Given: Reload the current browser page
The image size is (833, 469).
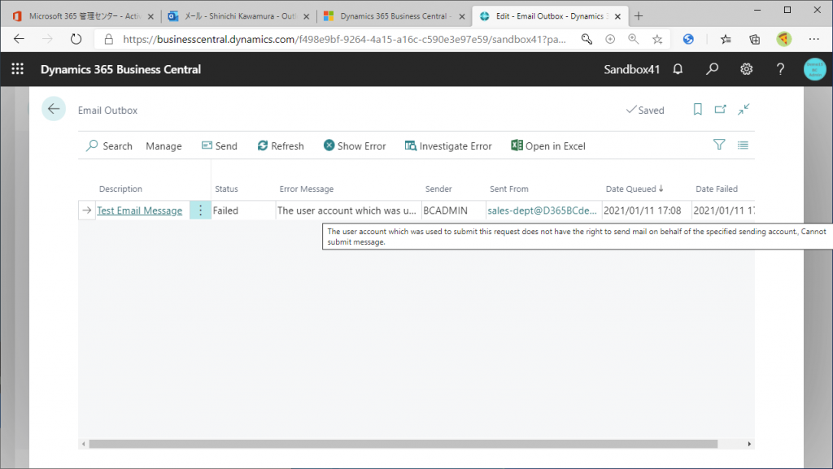Looking at the screenshot, I should click(x=76, y=39).
